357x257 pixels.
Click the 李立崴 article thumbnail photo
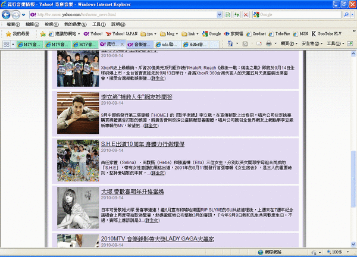(x=78, y=113)
